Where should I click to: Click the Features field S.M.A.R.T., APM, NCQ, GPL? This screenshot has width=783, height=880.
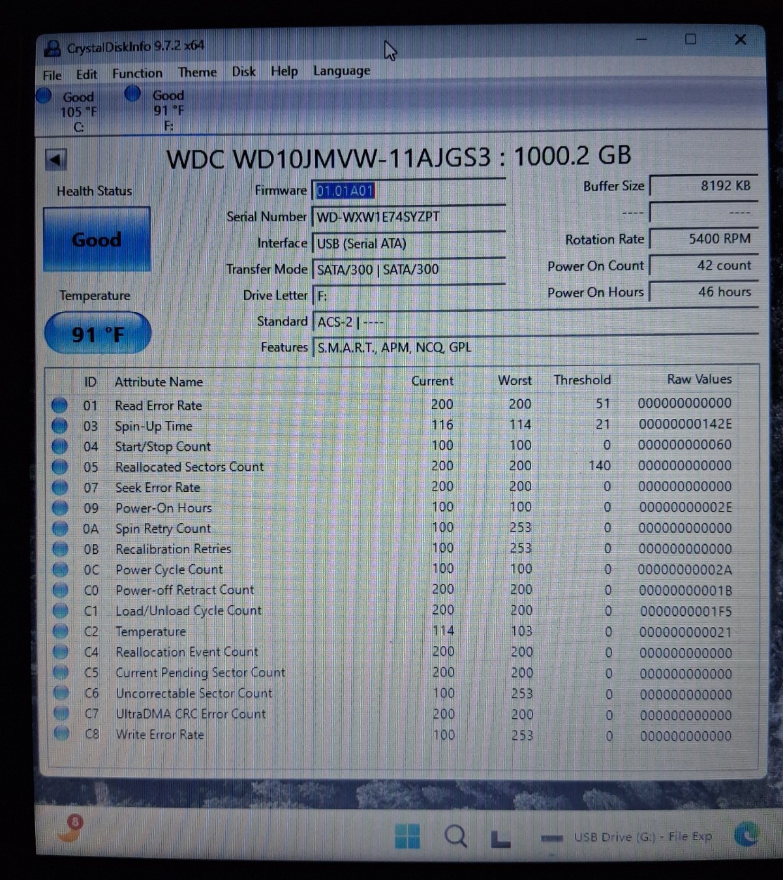click(x=535, y=347)
